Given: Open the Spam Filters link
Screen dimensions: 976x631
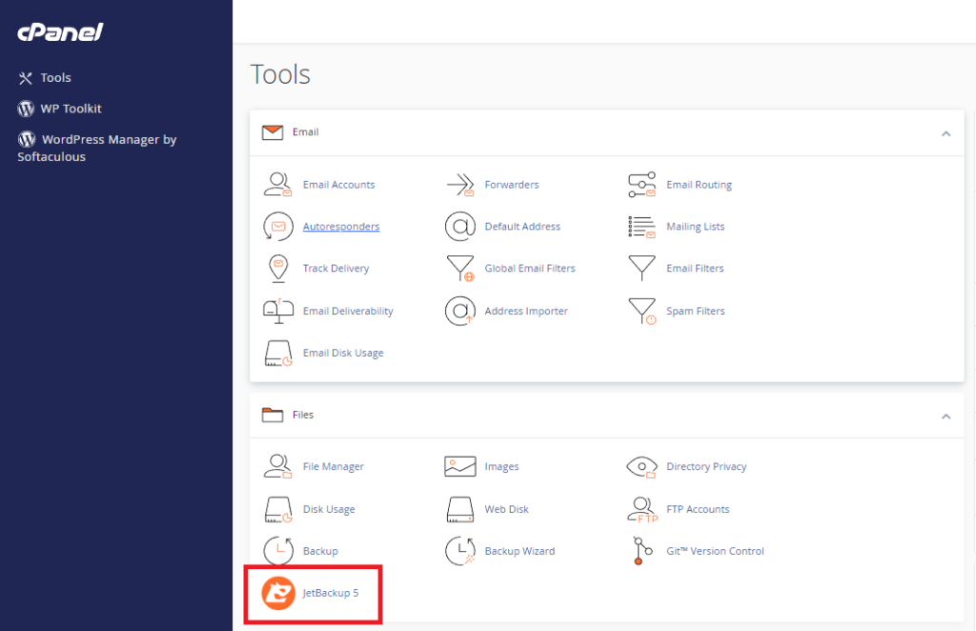Looking at the screenshot, I should click(695, 311).
